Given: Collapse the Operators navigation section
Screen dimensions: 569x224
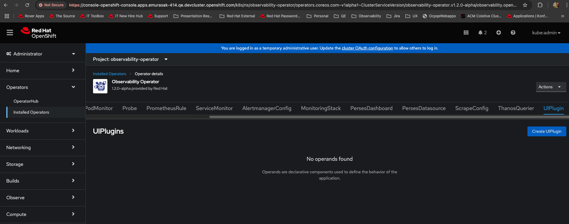Looking at the screenshot, I should tap(43, 87).
